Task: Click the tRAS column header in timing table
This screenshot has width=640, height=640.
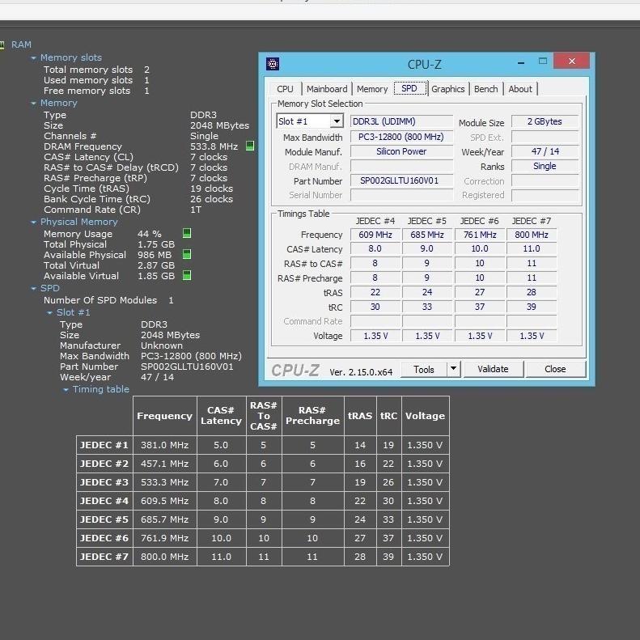Action: 360,416
